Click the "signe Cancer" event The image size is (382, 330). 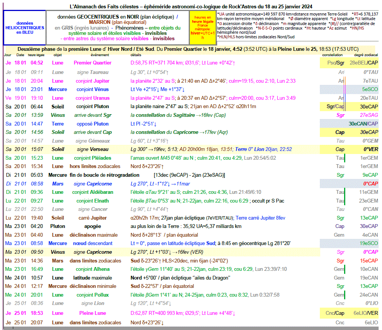[x=92, y=209]
